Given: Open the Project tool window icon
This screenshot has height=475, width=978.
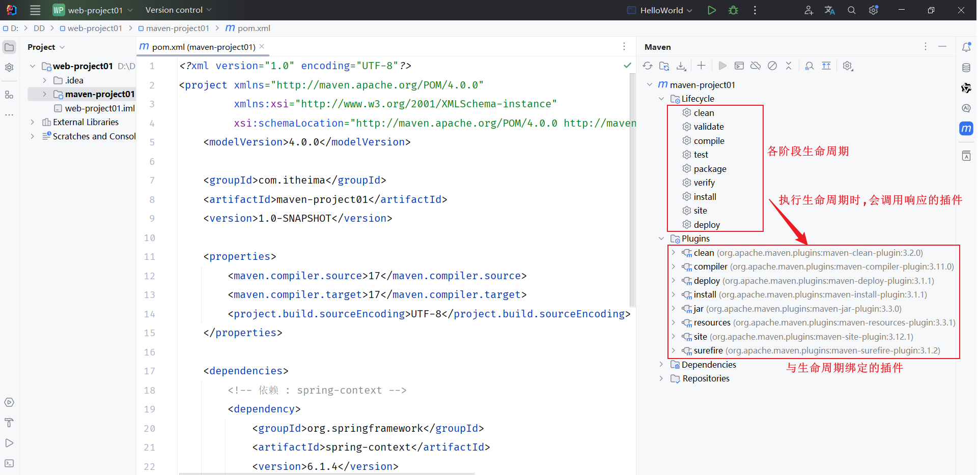Looking at the screenshot, I should click(x=9, y=47).
